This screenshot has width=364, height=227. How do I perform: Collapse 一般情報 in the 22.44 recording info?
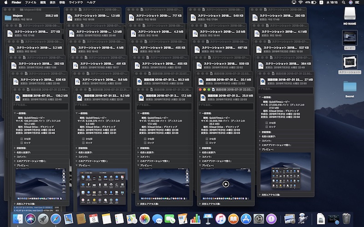tap(15, 113)
